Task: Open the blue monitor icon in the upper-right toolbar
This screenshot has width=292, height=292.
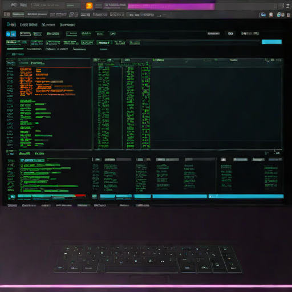Action: click(x=263, y=15)
